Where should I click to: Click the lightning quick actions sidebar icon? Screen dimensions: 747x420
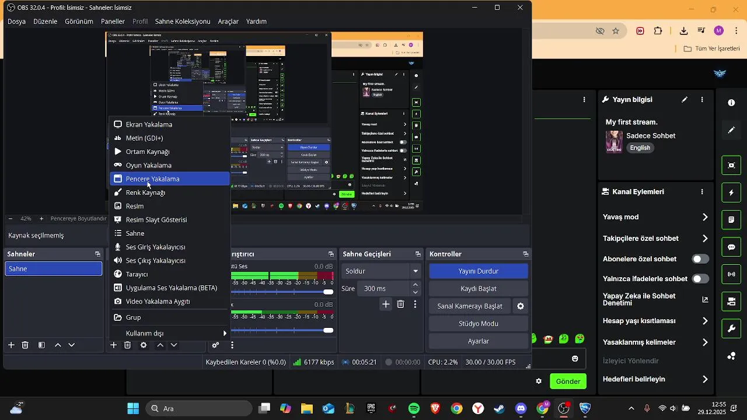731,192
